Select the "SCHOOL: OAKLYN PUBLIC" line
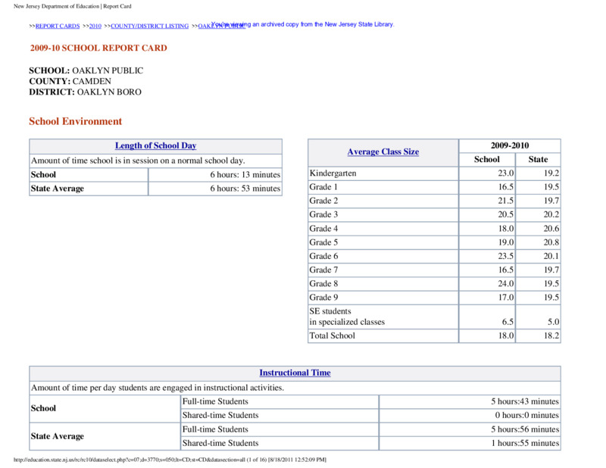 click(x=86, y=70)
